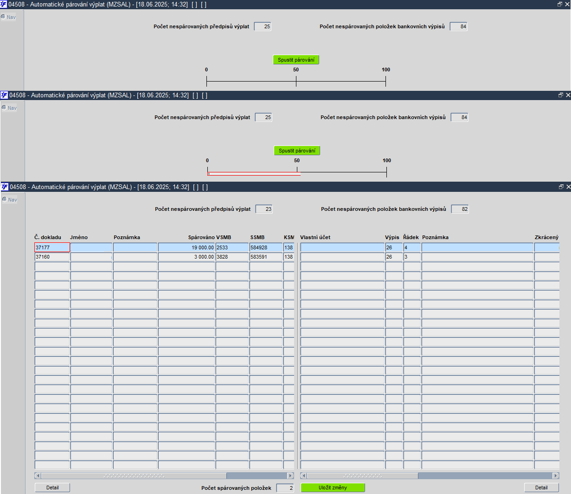The height and width of the screenshot is (494, 571).
Task: Select document number cell 37160
Action: (x=52, y=257)
